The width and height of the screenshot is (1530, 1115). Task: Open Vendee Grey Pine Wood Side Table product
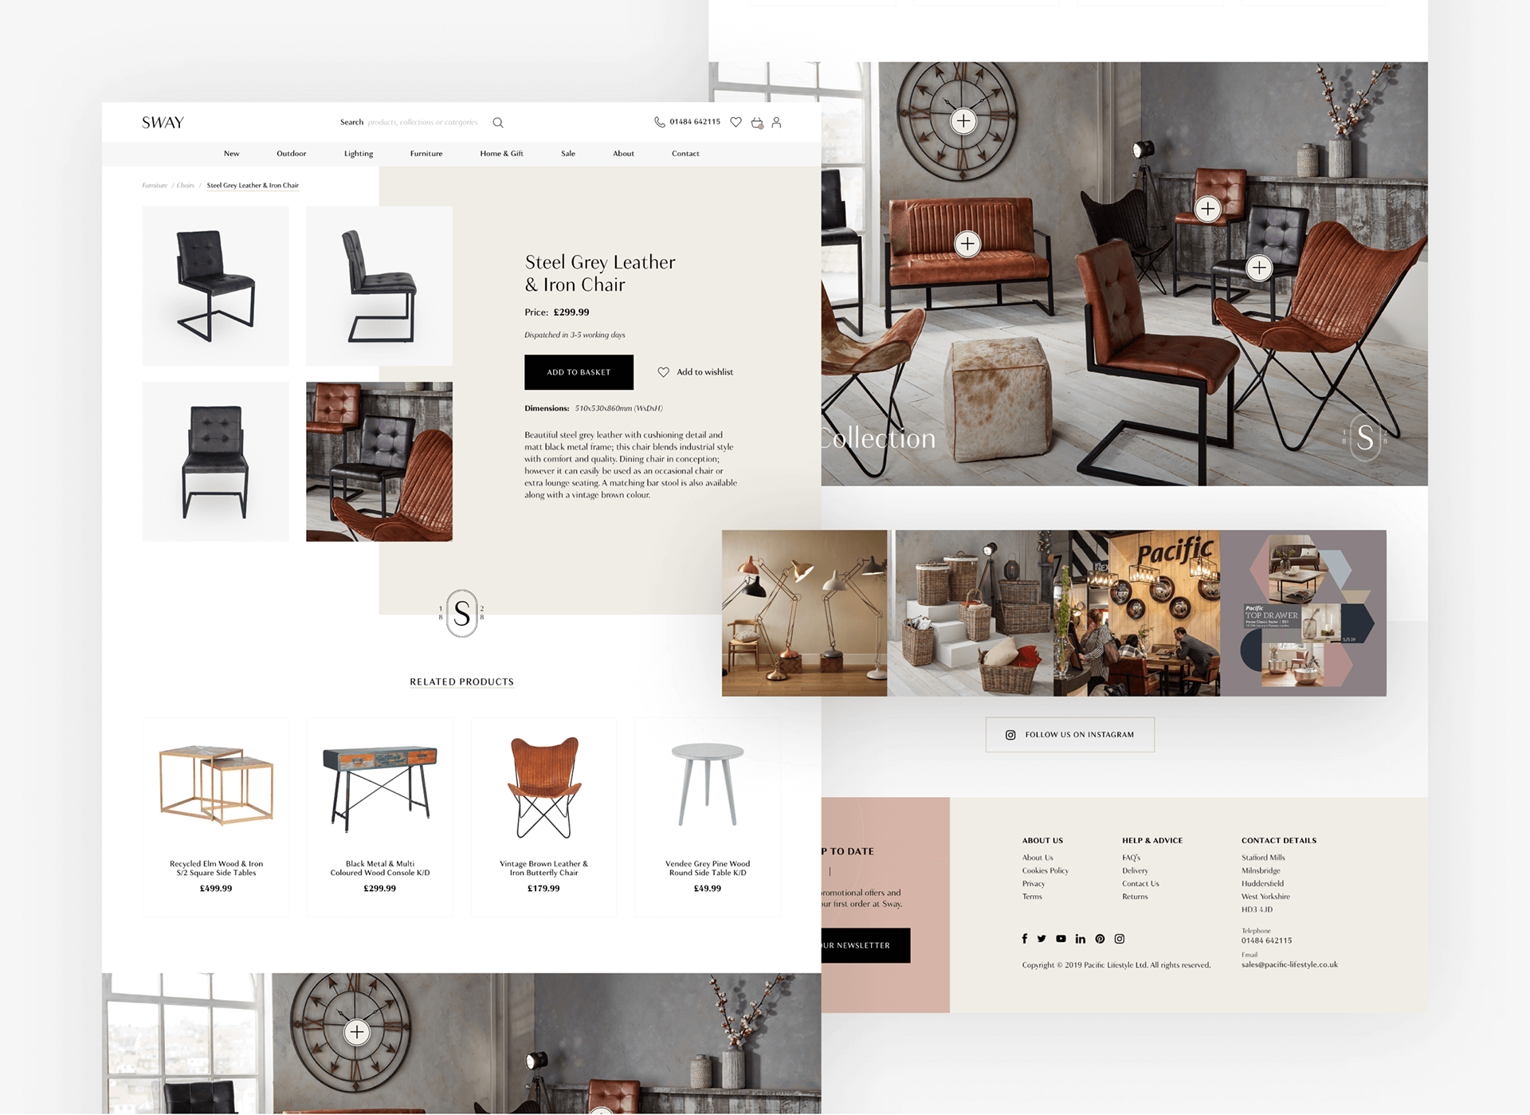[708, 817]
